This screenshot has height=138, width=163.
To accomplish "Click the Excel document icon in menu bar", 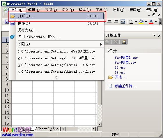I will coord(6,10).
